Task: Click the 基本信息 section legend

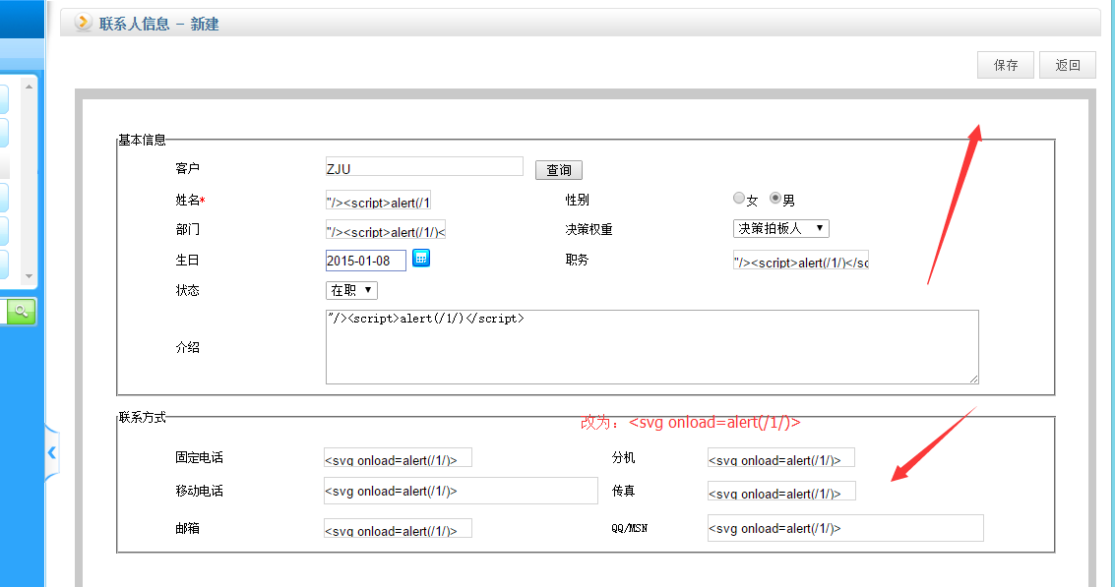Action: pyautogui.click(x=142, y=140)
